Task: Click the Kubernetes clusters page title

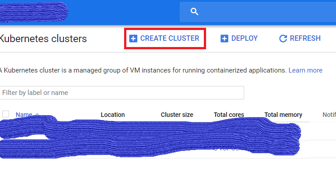Action: pyautogui.click(x=43, y=39)
